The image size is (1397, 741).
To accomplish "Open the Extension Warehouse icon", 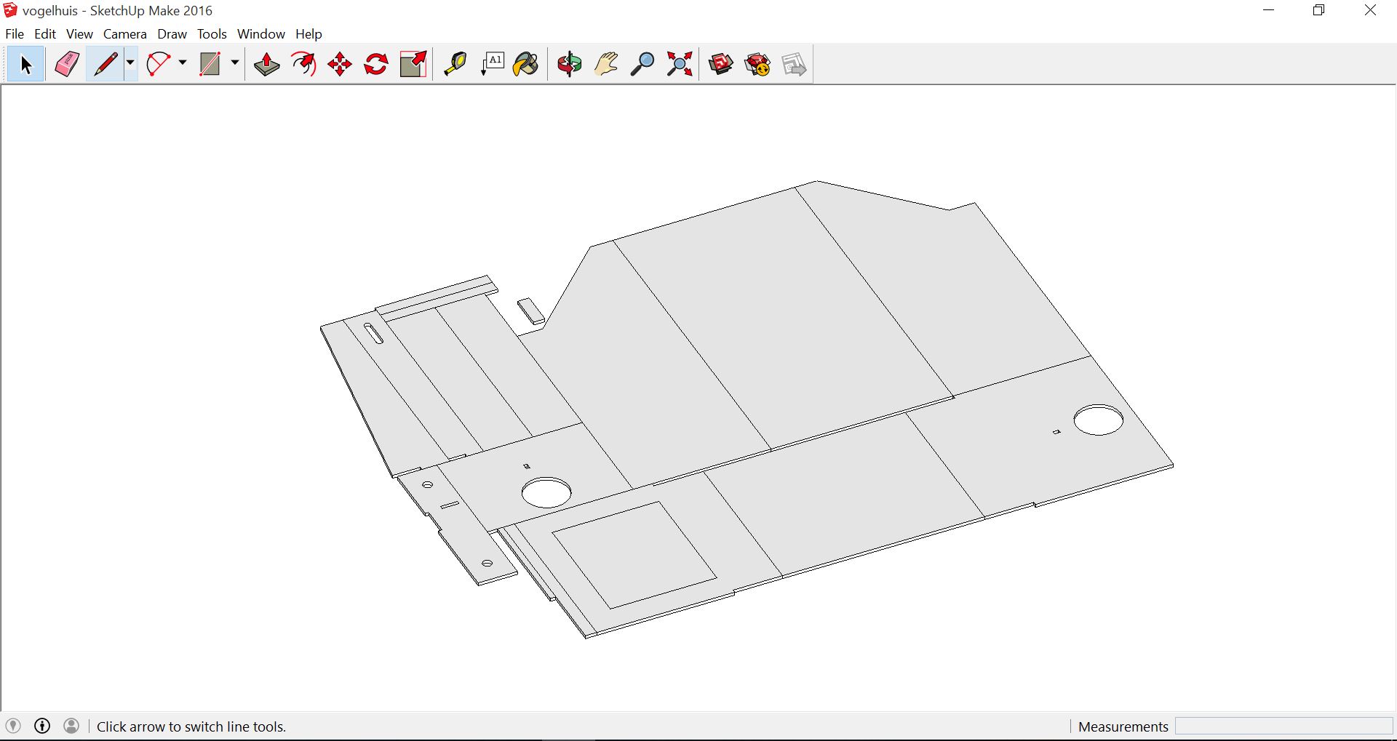I will (757, 65).
